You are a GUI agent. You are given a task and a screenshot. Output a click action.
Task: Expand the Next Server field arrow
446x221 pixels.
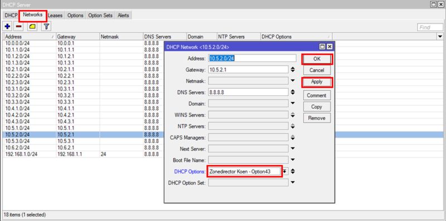coord(293,148)
